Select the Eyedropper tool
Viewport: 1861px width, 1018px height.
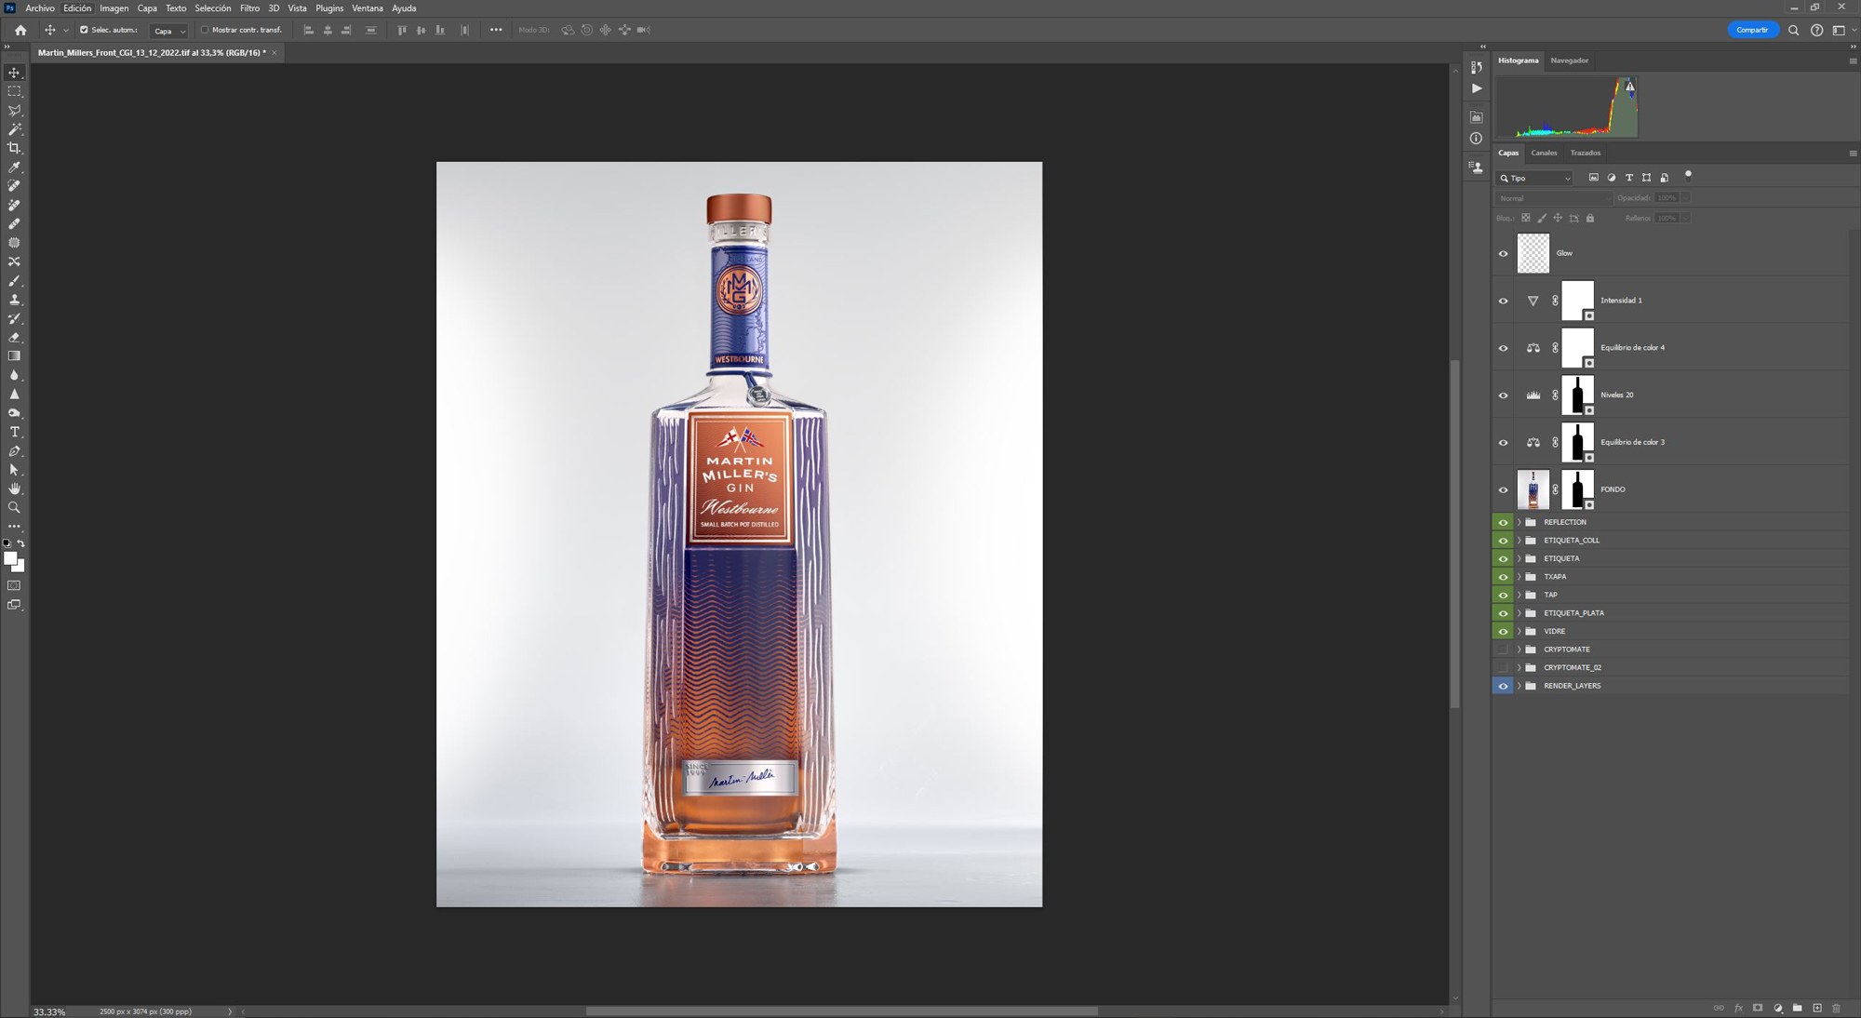click(x=14, y=167)
